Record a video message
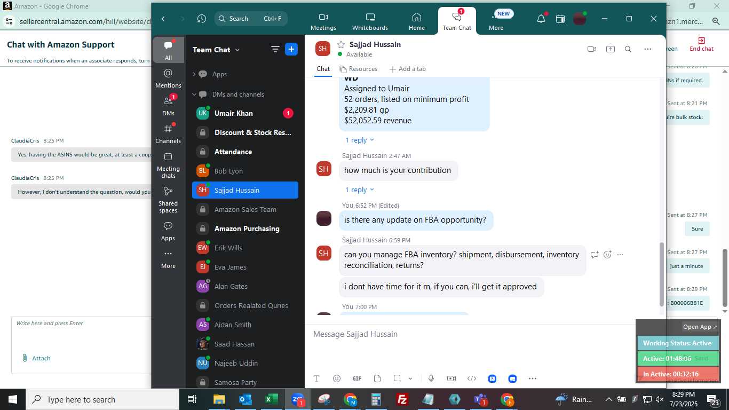Screen dimensions: 729x410 click(451, 379)
